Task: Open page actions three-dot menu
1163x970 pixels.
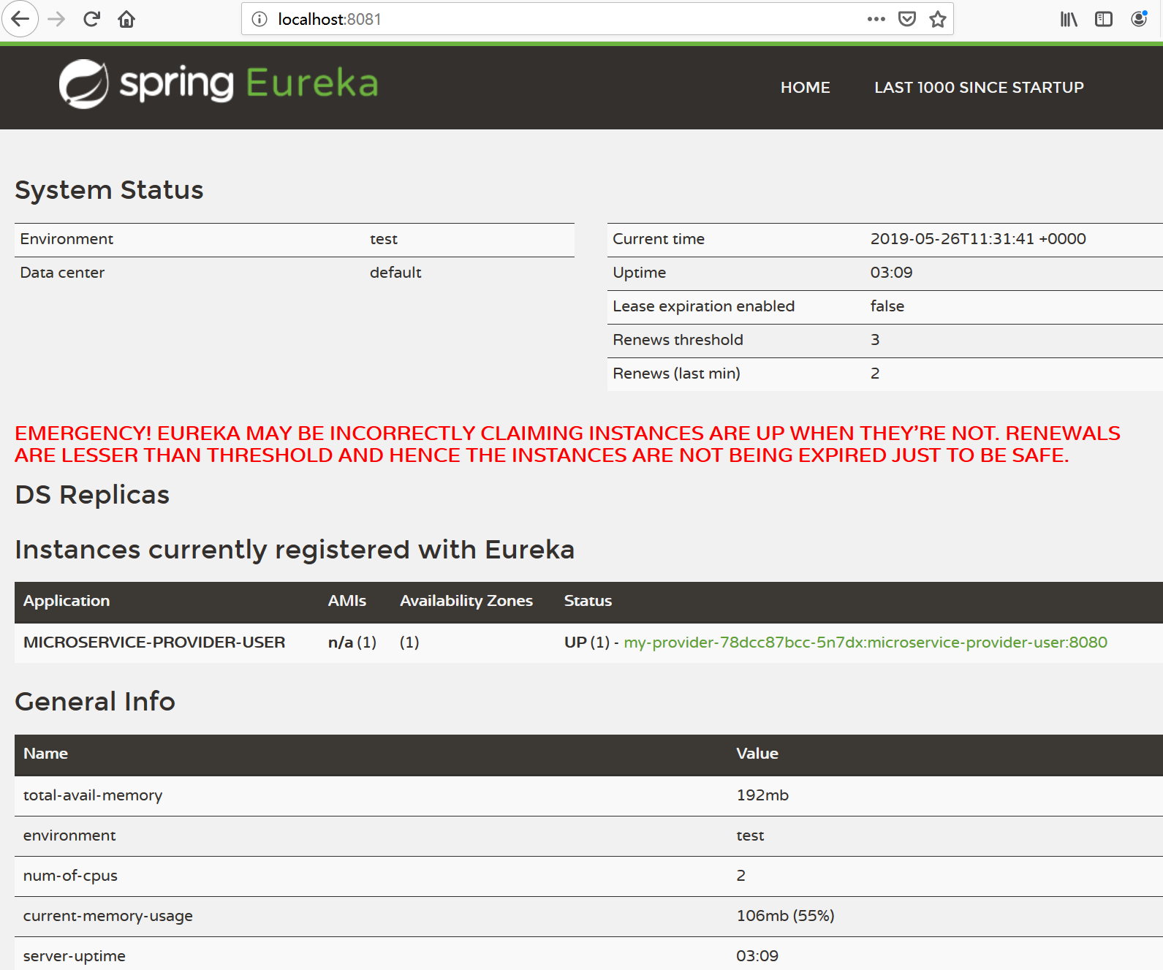Action: coord(876,19)
